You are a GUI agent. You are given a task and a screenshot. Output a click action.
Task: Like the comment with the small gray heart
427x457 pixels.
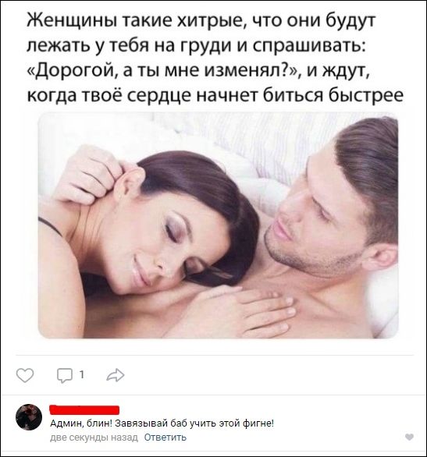pos(410,437)
